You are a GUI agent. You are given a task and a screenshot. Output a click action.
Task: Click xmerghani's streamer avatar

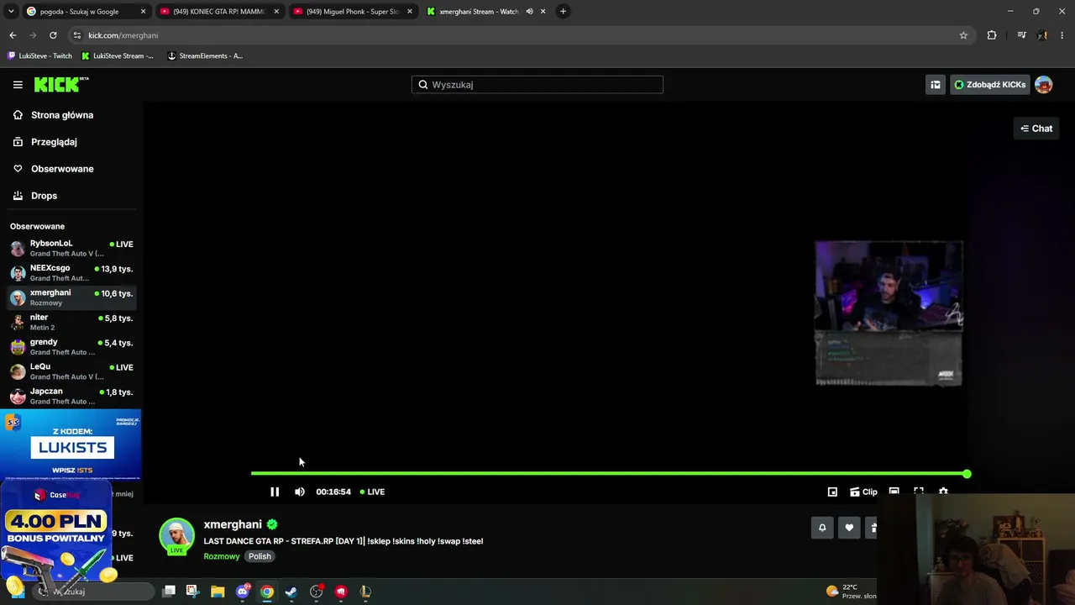[176, 536]
